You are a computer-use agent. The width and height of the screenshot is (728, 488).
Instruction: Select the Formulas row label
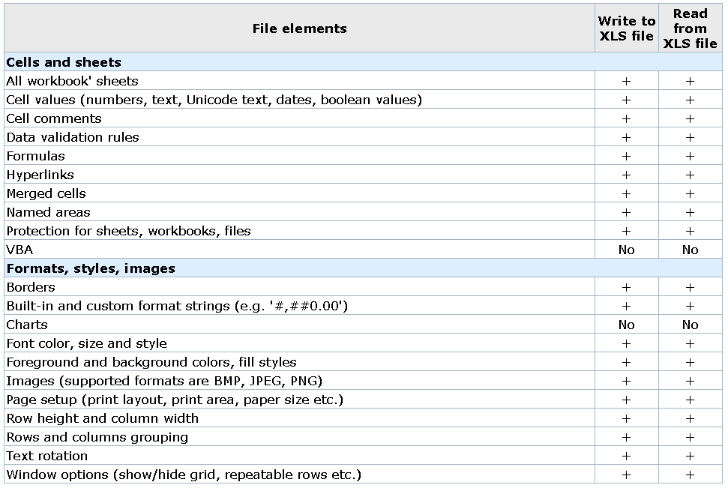pos(36,156)
